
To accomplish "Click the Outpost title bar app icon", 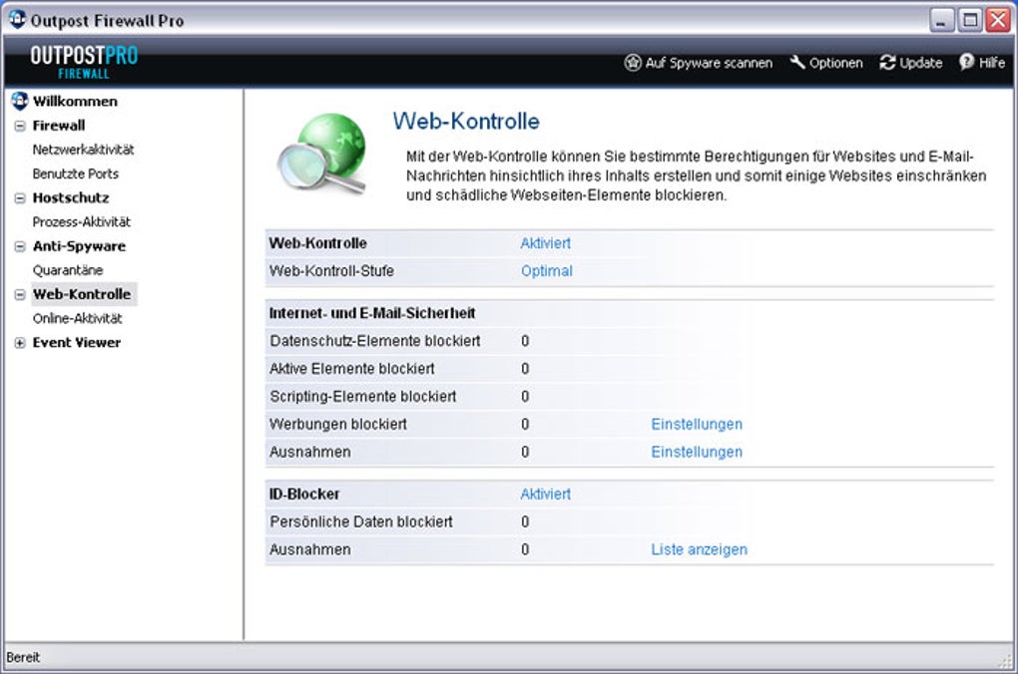I will [17, 20].
